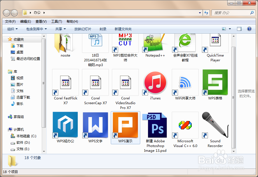The image size is (258, 177).
Task: Expand the arrow after 办公 in path
Action: [x=44, y=13]
